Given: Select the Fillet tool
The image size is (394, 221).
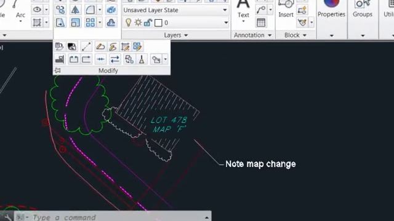Looking at the screenshot, I should click(x=90, y=10).
